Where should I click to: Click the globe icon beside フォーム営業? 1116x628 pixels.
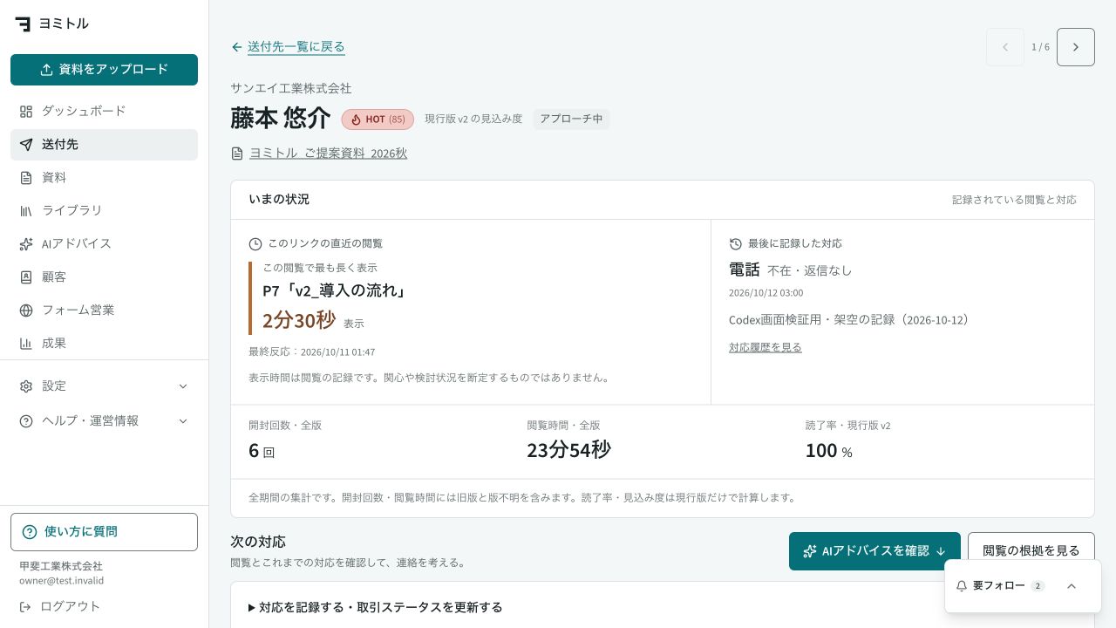(x=26, y=311)
